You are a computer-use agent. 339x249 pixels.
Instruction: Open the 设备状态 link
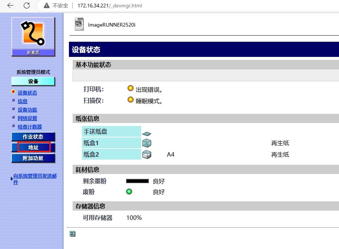click(x=27, y=93)
